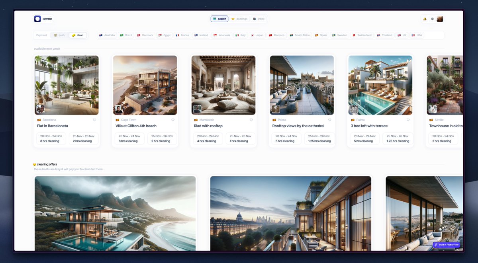This screenshot has width=478, height=263.
Task: Filter listings by Iceland
Action: coord(201,35)
